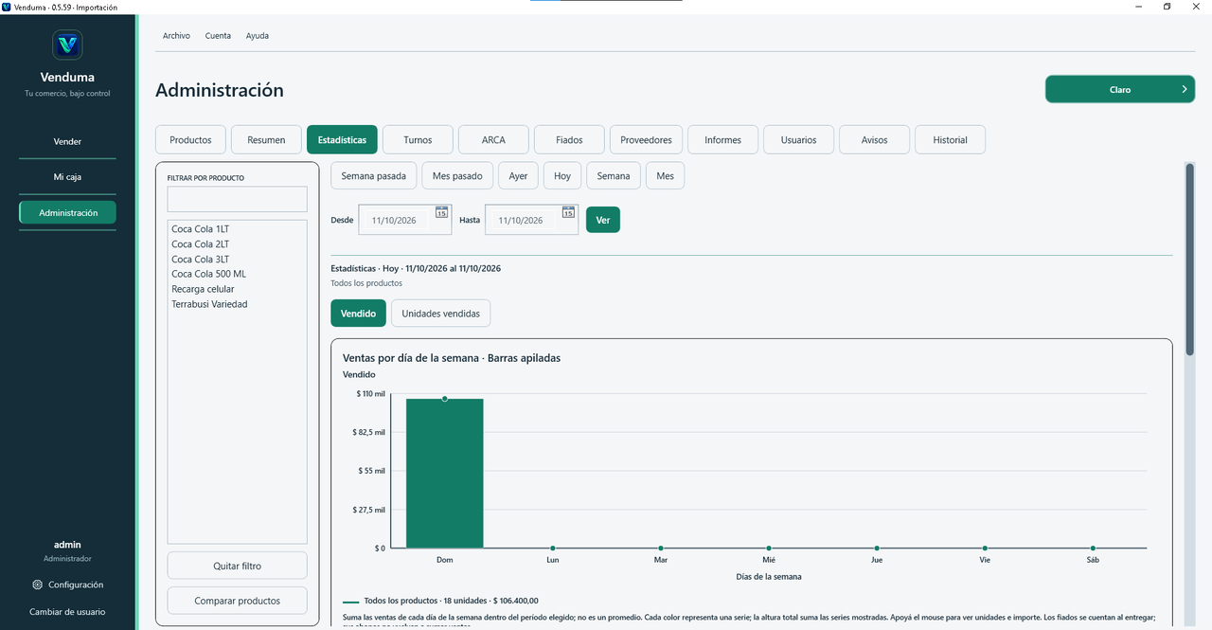
Task: Click the chevron arrow on Claro button
Action: click(x=1185, y=89)
